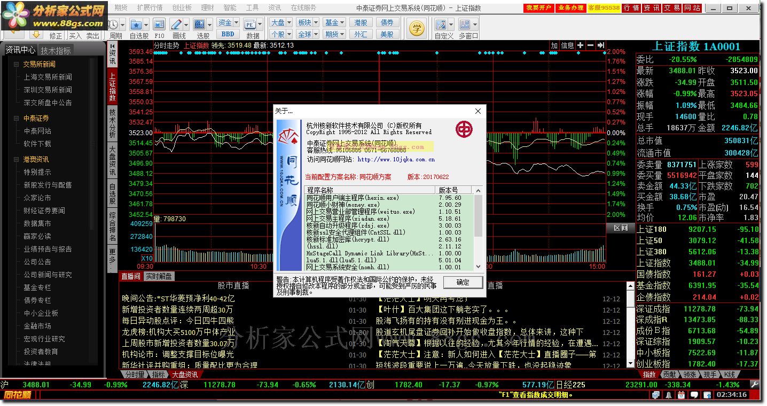Click 确定 in the about dialog
The image size is (767, 406).
click(x=463, y=282)
